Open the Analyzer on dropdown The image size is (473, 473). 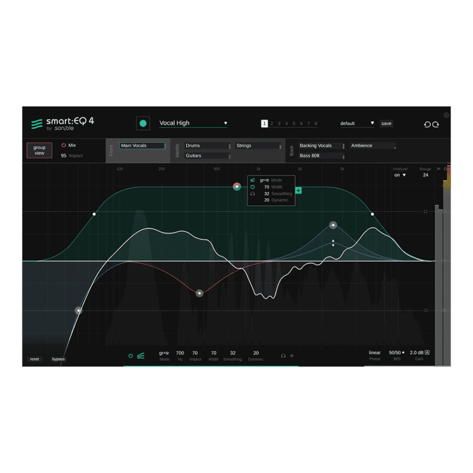[x=400, y=175]
